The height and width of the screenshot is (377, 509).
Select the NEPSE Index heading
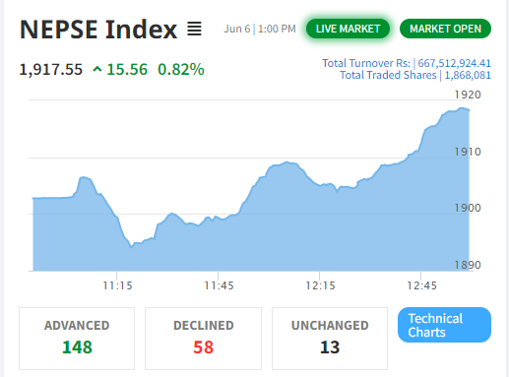coord(98,30)
